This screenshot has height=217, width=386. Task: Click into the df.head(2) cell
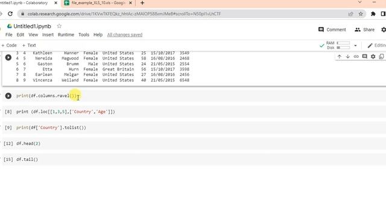tap(28, 143)
